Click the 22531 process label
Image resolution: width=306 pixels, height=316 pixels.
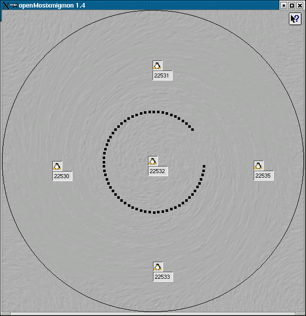pyautogui.click(x=163, y=75)
